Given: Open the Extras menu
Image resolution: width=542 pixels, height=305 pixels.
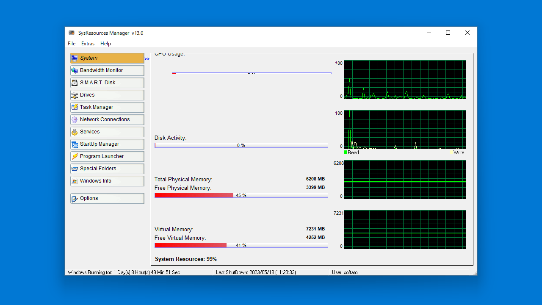Looking at the screenshot, I should coord(88,44).
